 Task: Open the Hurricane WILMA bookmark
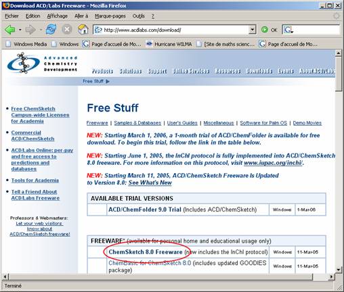[169, 44]
